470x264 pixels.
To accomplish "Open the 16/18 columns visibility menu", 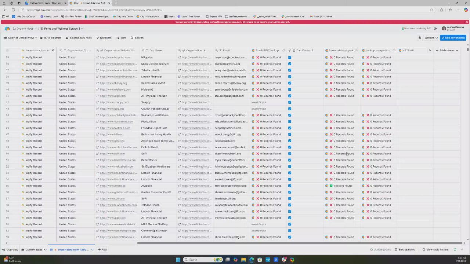I will pos(50,38).
